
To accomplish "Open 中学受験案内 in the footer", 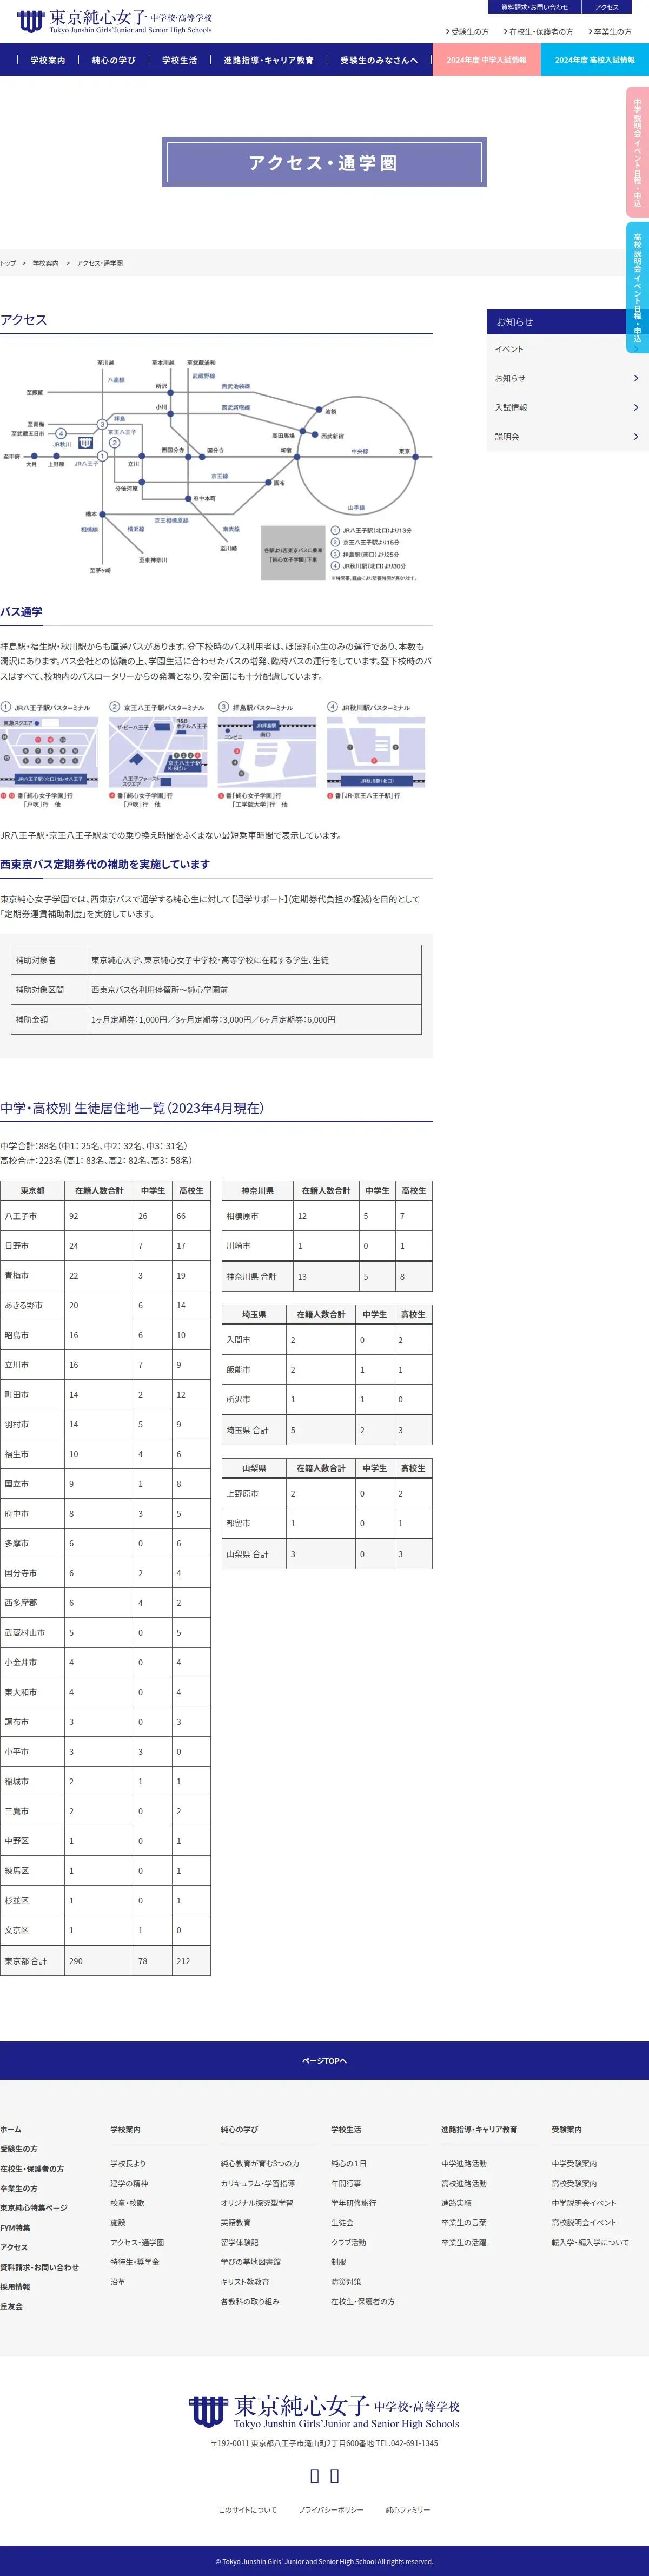I will (574, 2163).
